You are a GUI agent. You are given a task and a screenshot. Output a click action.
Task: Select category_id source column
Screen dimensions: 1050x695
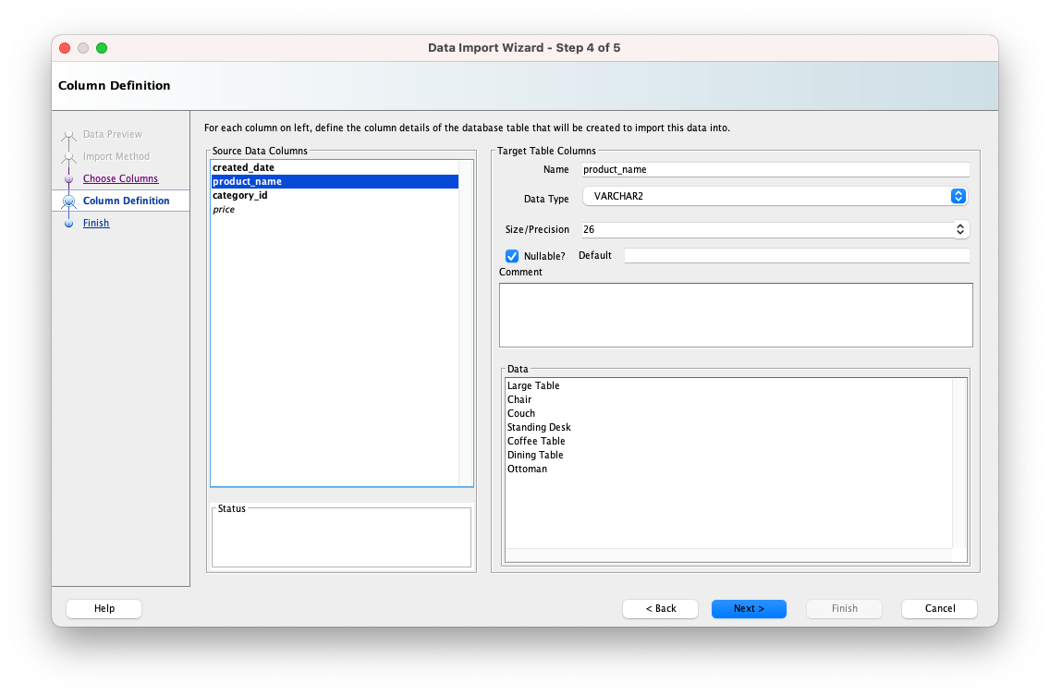(240, 195)
